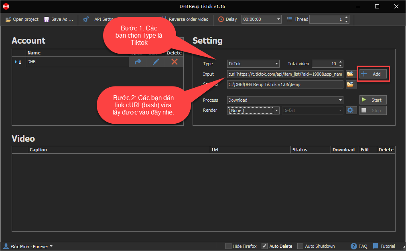Click the Stop button
Screen dimensions: 406x251
click(373, 110)
